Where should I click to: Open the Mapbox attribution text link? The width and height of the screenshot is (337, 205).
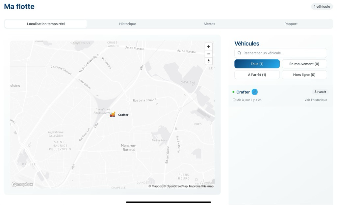(x=155, y=186)
